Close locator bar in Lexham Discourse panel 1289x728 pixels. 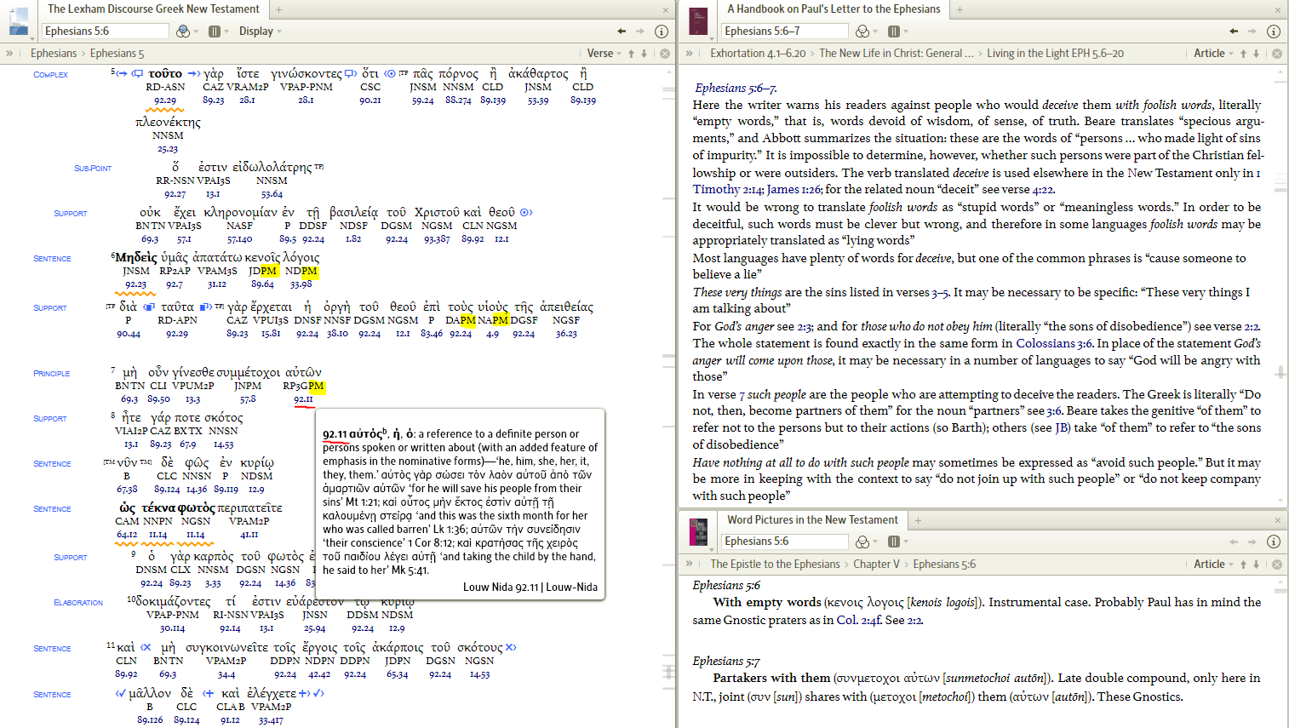(665, 53)
